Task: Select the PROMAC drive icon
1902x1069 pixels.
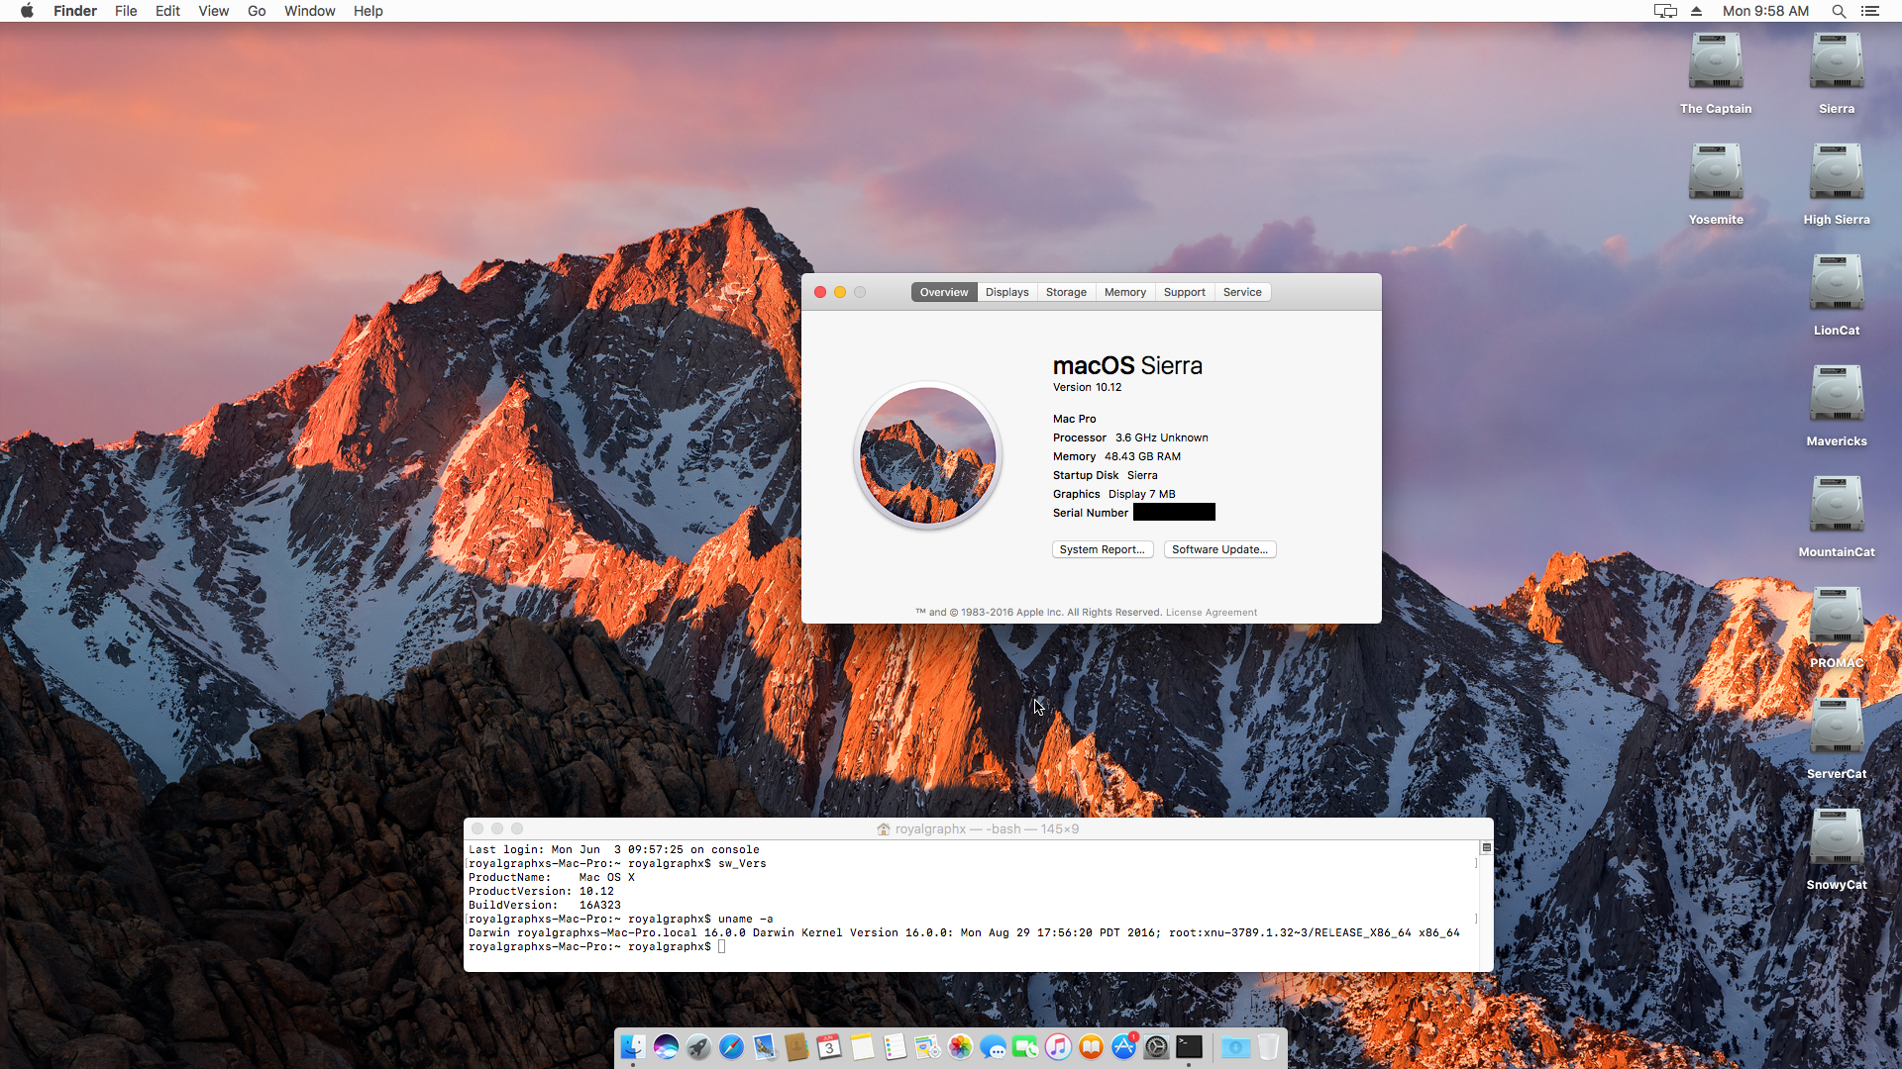Action: (x=1837, y=616)
